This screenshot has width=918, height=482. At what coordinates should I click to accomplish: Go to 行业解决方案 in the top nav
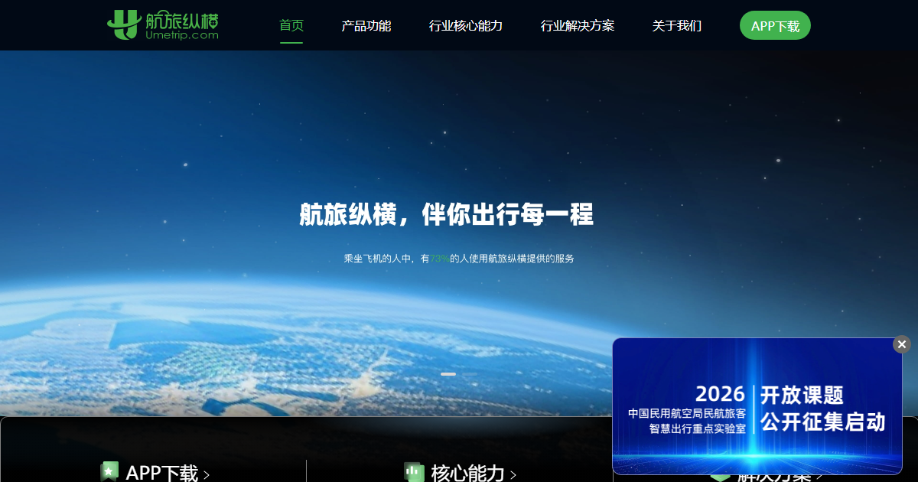pos(578,25)
